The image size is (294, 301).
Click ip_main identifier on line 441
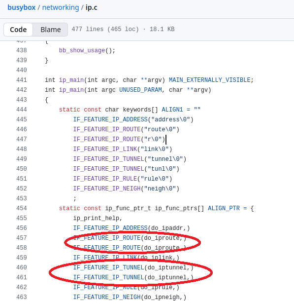click(71, 80)
